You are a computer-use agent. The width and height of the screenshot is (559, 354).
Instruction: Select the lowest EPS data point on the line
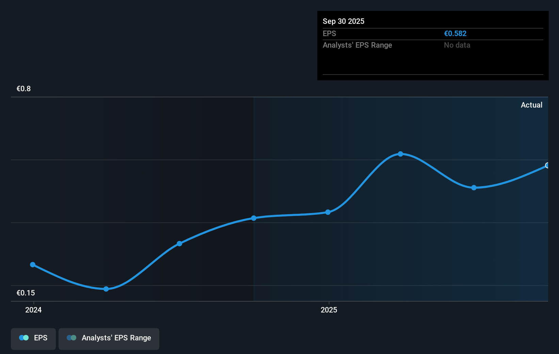coord(106,289)
